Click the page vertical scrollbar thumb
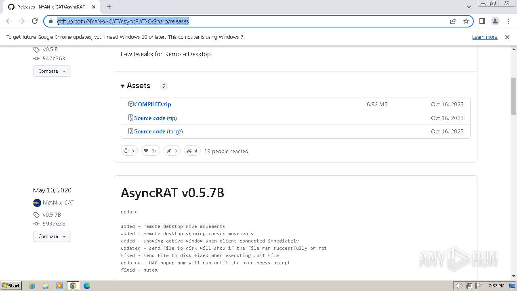Image resolution: width=517 pixels, height=291 pixels. [x=514, y=95]
